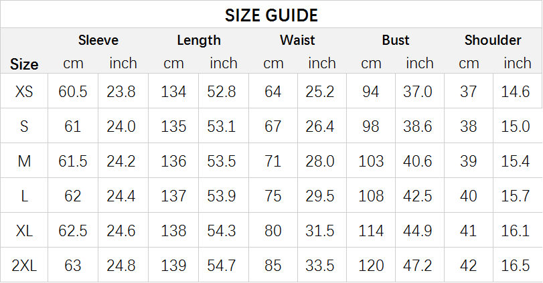The width and height of the screenshot is (543, 283).
Task: Click the 44.9 bust inch cell
Action: coord(418,231)
